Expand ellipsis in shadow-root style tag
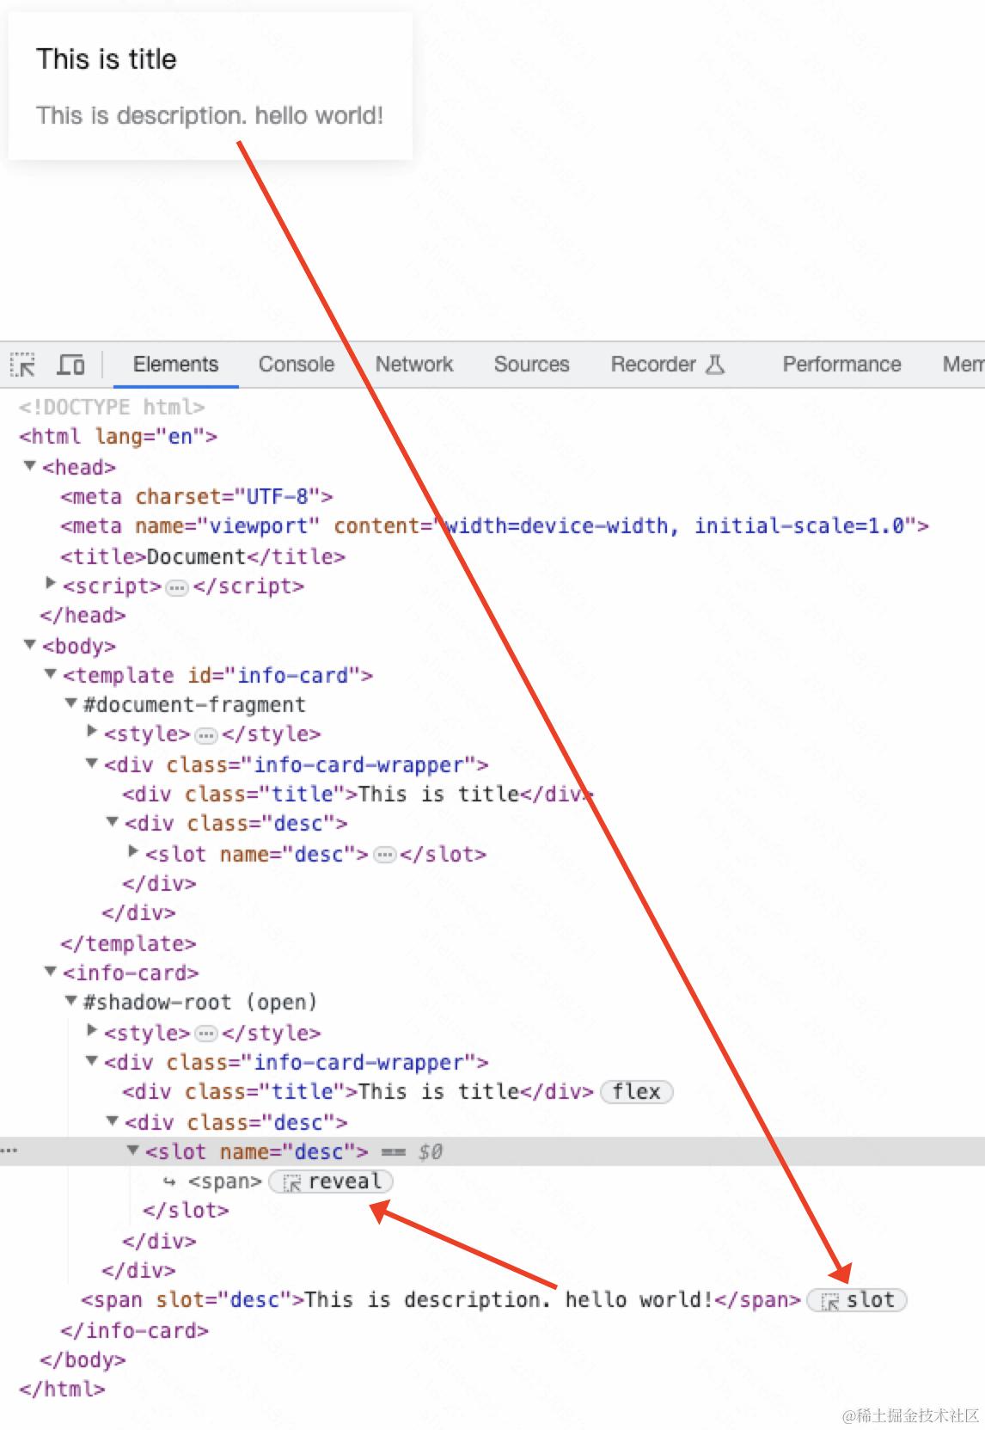The image size is (985, 1430). (x=206, y=1034)
